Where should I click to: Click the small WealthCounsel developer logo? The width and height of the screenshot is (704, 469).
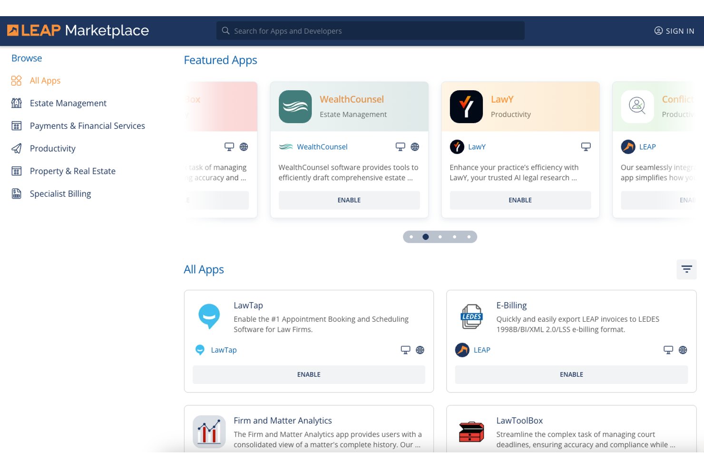[x=286, y=147]
